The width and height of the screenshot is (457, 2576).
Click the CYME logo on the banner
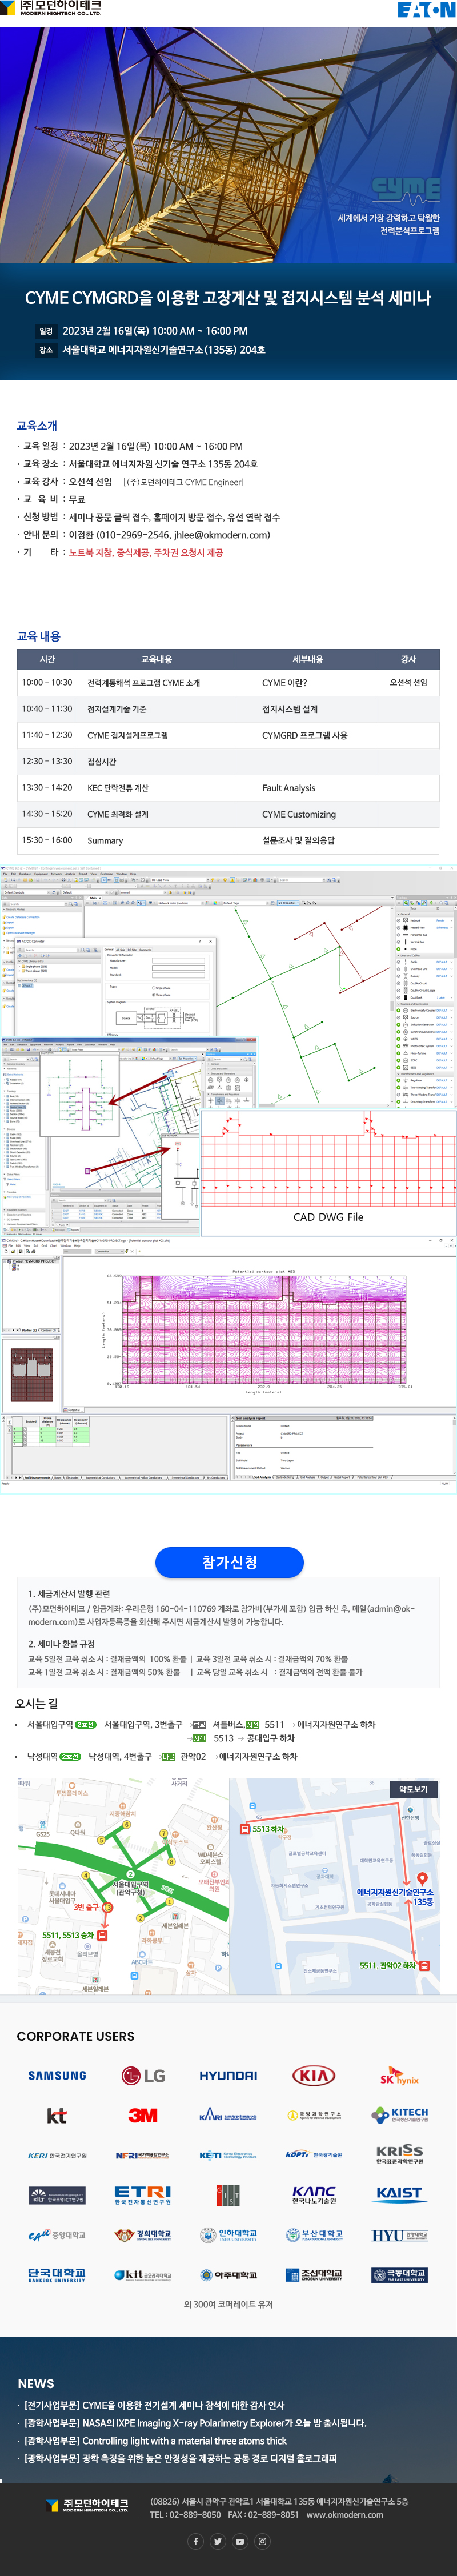click(x=406, y=189)
